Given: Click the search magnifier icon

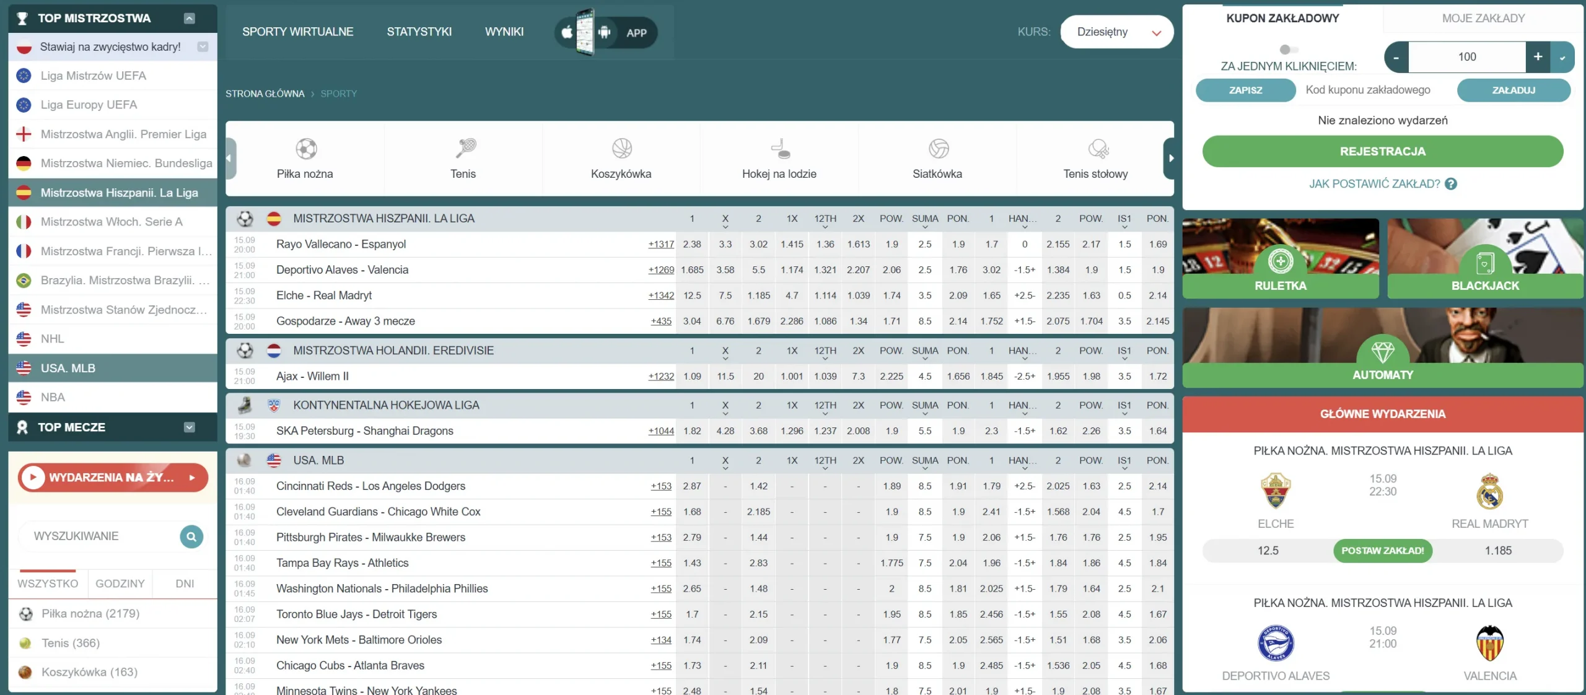Looking at the screenshot, I should coord(191,536).
